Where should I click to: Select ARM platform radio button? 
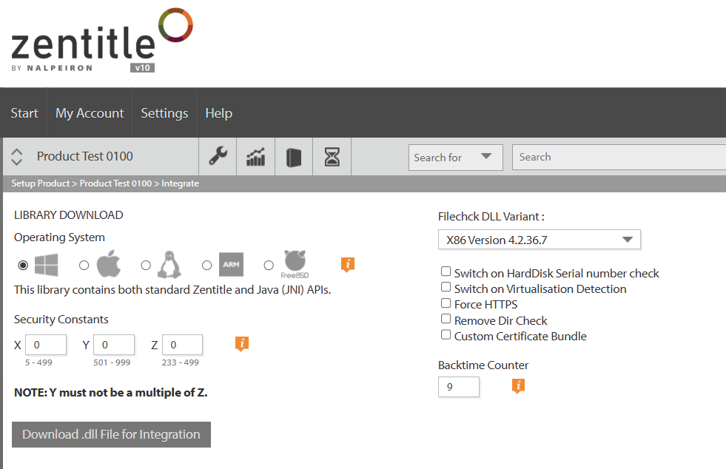coord(207,266)
